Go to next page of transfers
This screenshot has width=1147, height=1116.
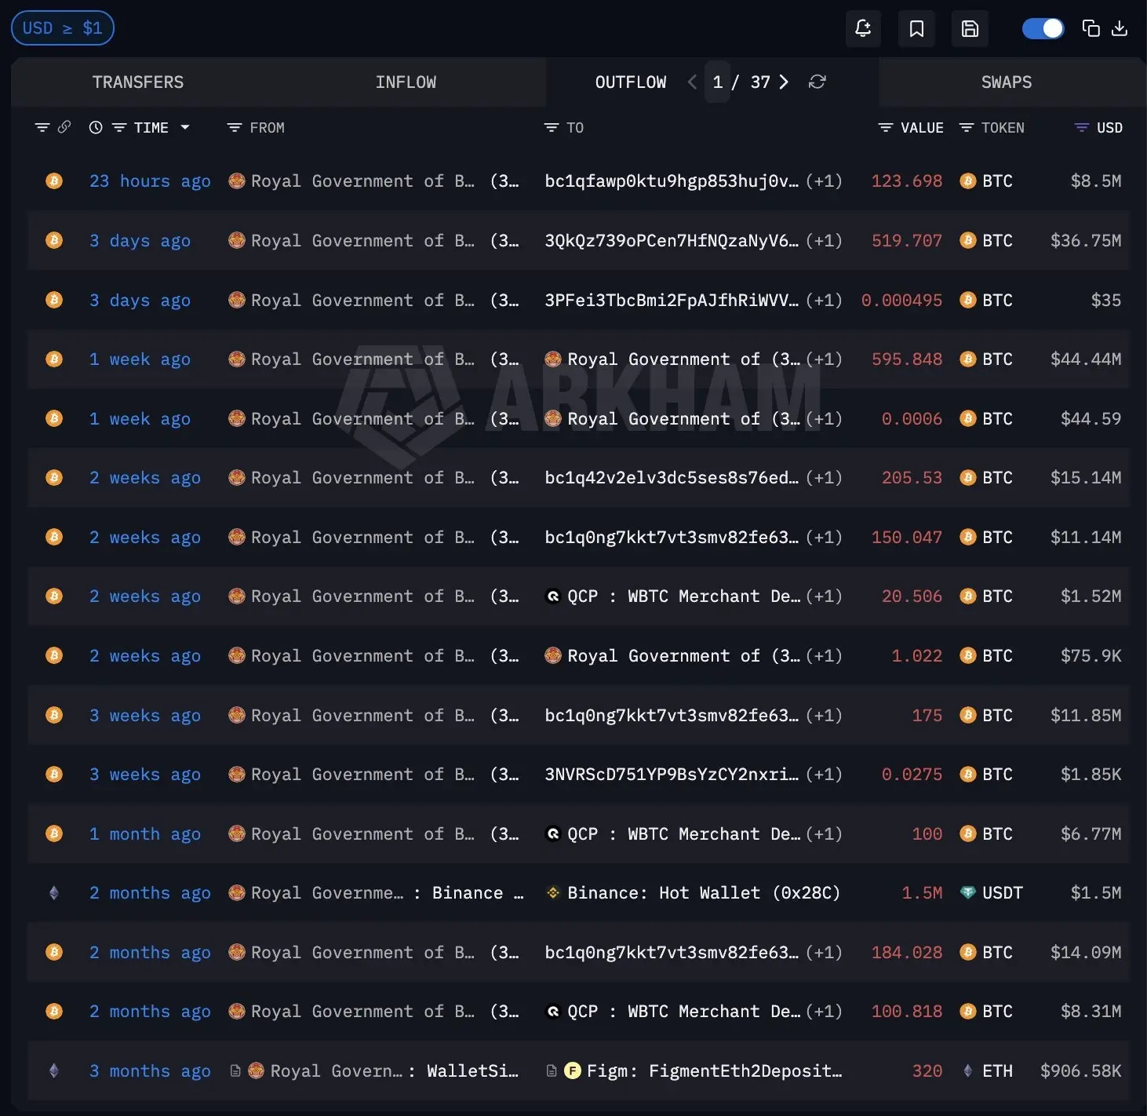click(783, 82)
